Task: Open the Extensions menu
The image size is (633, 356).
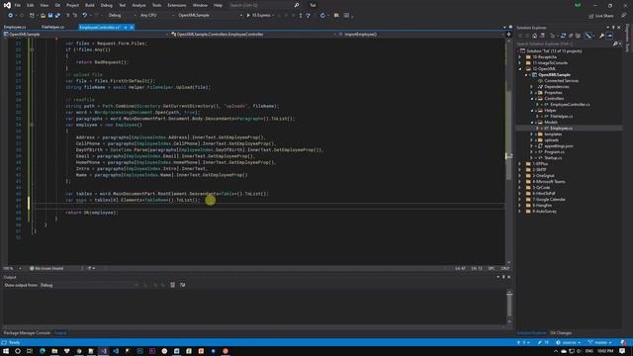Action: coord(177,5)
